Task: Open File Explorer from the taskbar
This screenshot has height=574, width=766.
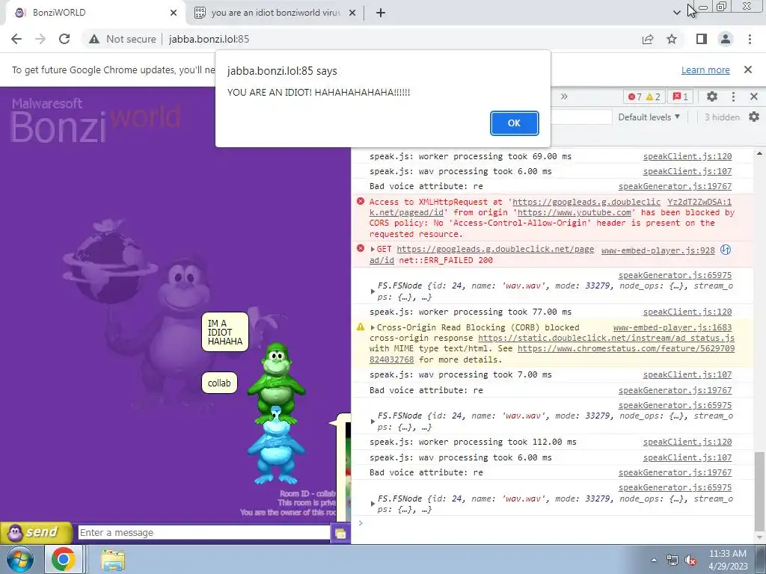Action: pyautogui.click(x=113, y=559)
